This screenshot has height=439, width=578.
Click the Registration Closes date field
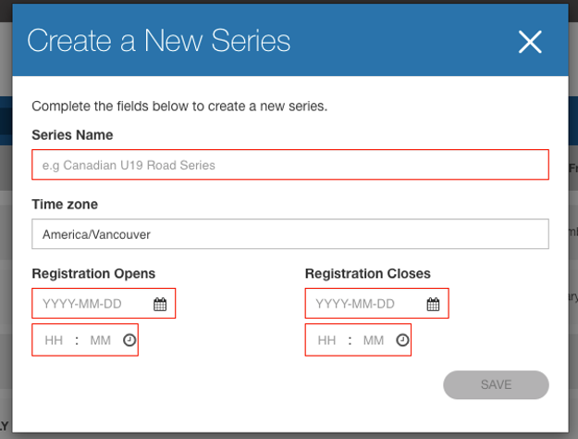pos(364,304)
